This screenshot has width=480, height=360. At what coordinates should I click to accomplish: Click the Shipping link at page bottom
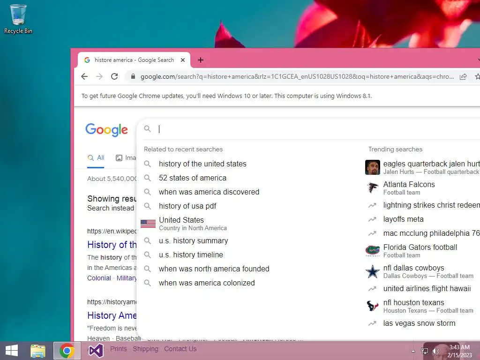[x=145, y=349]
